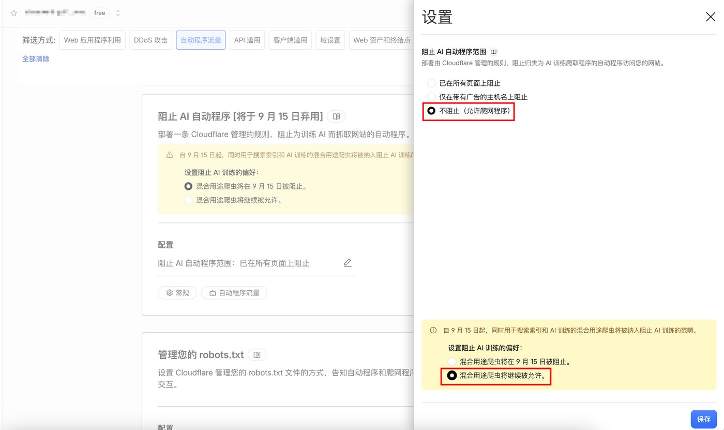Filter by API 滥用
724x430 pixels.
tap(247, 40)
